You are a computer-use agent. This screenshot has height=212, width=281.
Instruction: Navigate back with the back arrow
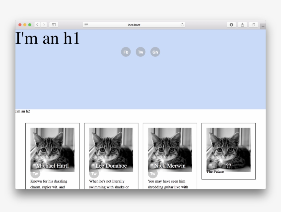click(x=37, y=25)
